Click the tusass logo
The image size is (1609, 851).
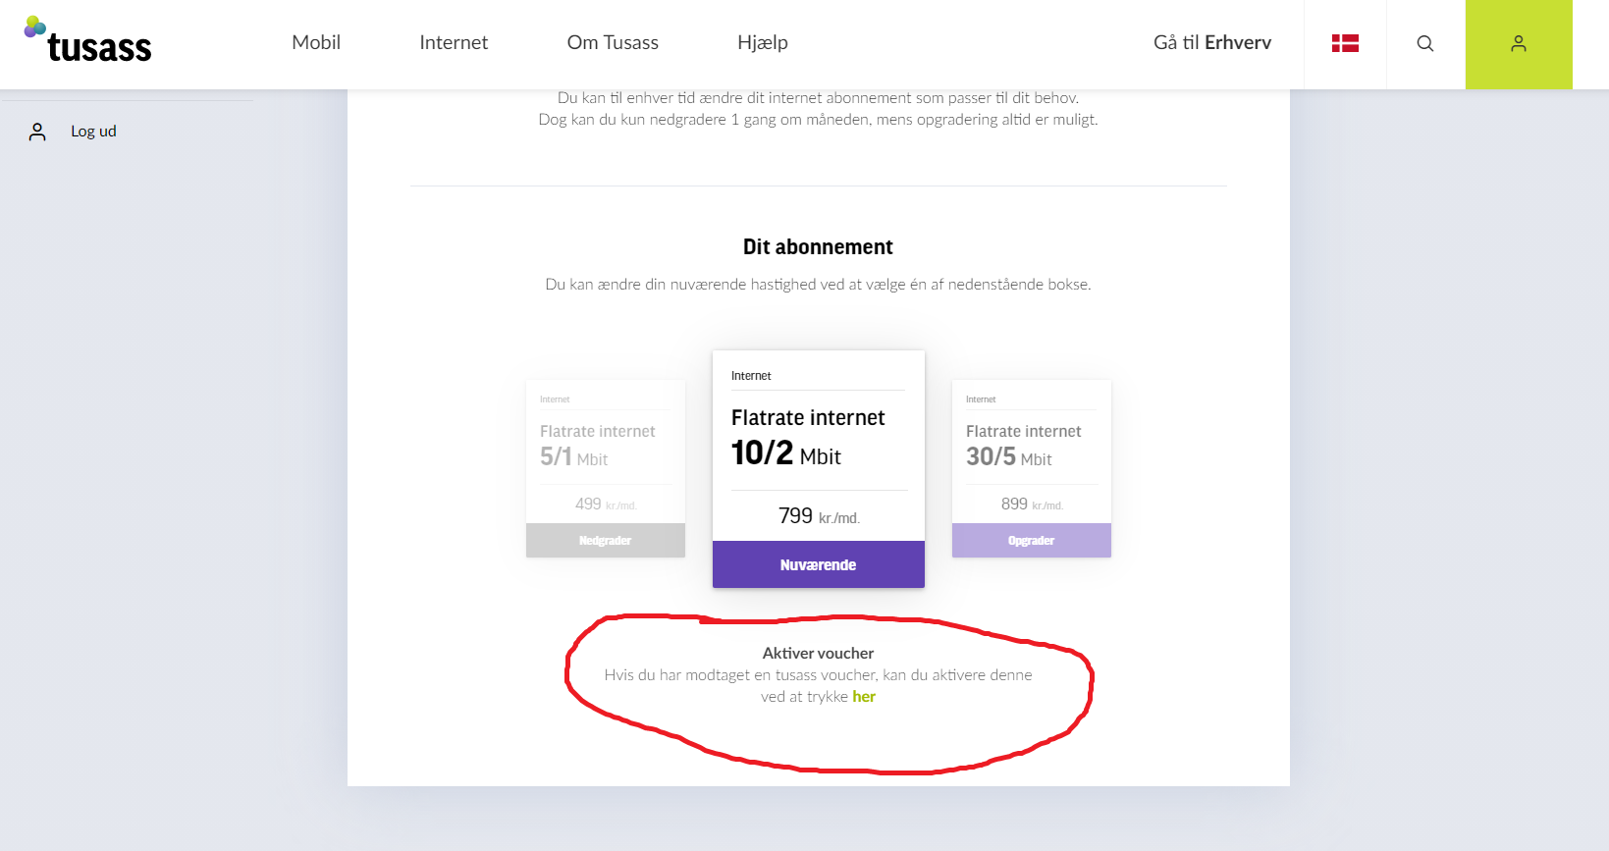(x=88, y=40)
